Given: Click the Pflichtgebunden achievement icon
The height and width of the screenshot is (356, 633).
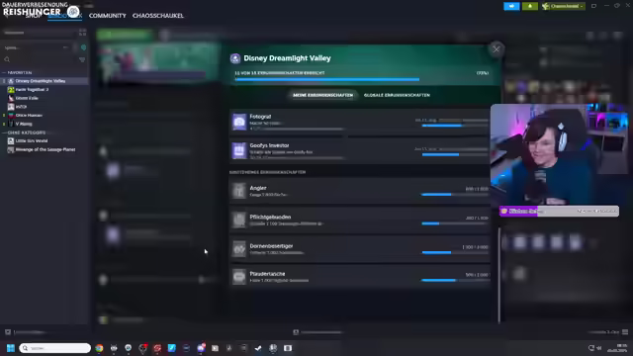Looking at the screenshot, I should (239, 220).
